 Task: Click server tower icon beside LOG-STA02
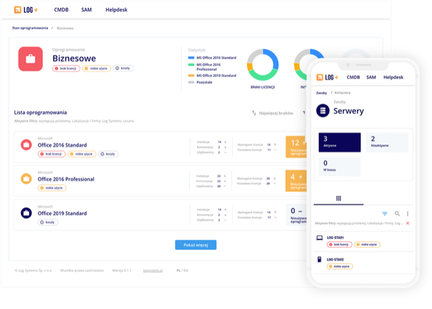tap(319, 259)
